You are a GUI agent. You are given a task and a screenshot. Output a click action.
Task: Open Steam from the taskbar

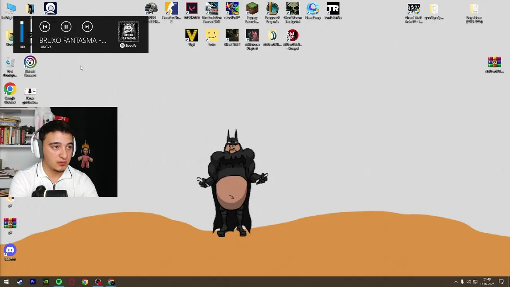pos(20,282)
